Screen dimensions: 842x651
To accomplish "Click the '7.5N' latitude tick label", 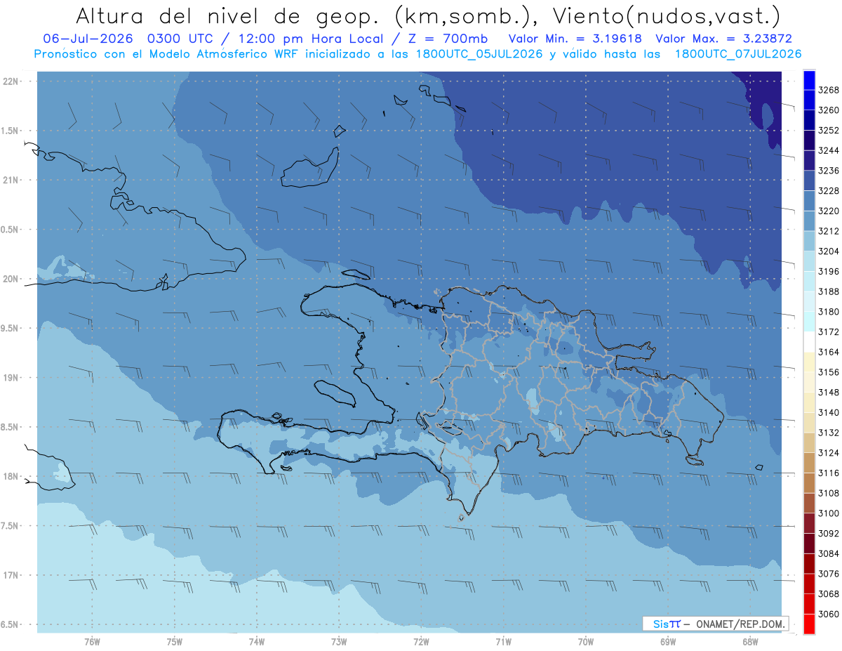I will tap(8, 525).
